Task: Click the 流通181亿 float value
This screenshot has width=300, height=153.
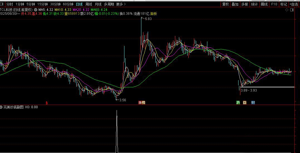Action: pyautogui.click(x=141, y=14)
